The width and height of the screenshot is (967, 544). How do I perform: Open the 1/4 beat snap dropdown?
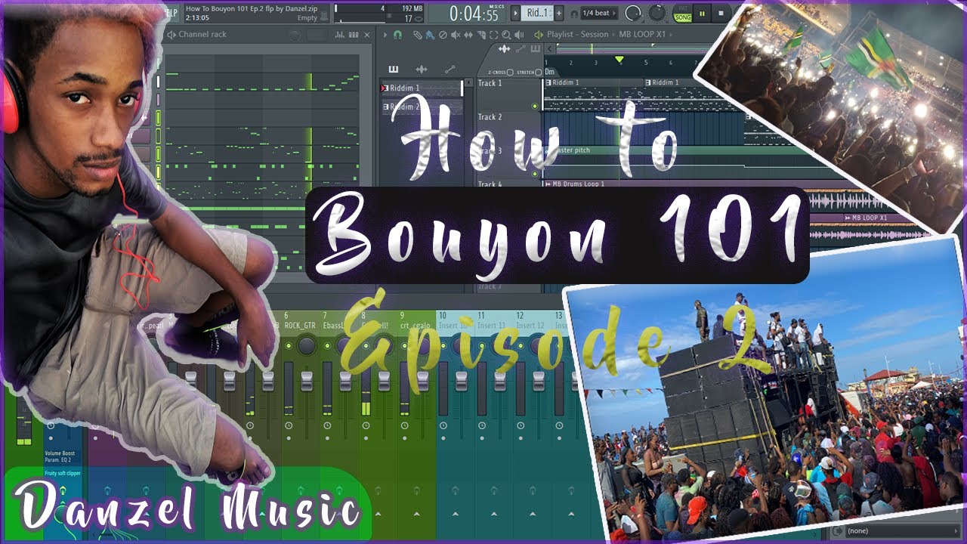tap(598, 13)
